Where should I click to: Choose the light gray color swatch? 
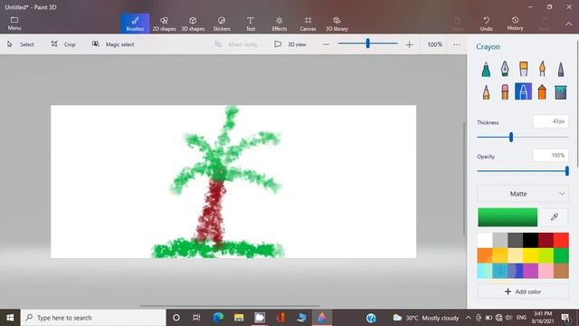tap(500, 240)
